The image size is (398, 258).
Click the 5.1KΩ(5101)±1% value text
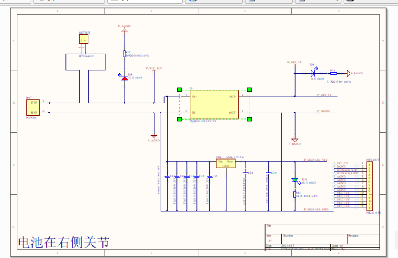pos(339,81)
